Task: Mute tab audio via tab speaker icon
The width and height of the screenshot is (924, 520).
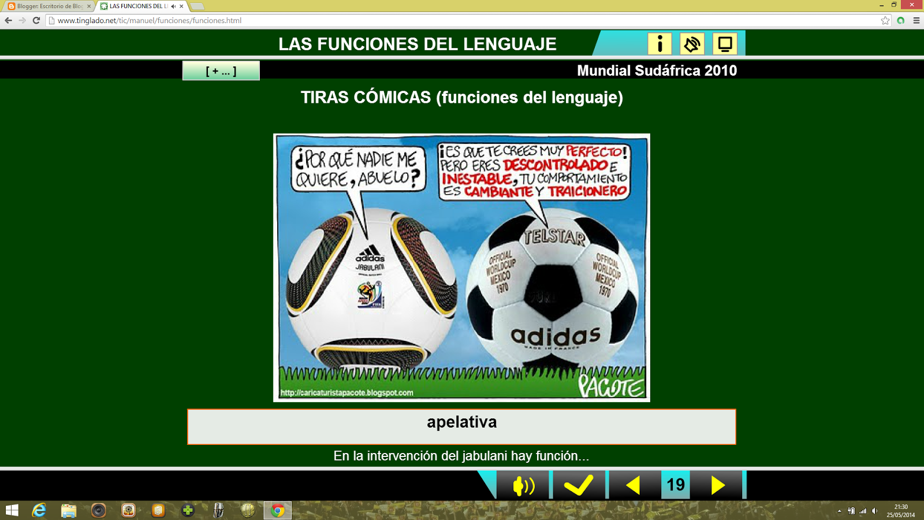Action: tap(173, 6)
